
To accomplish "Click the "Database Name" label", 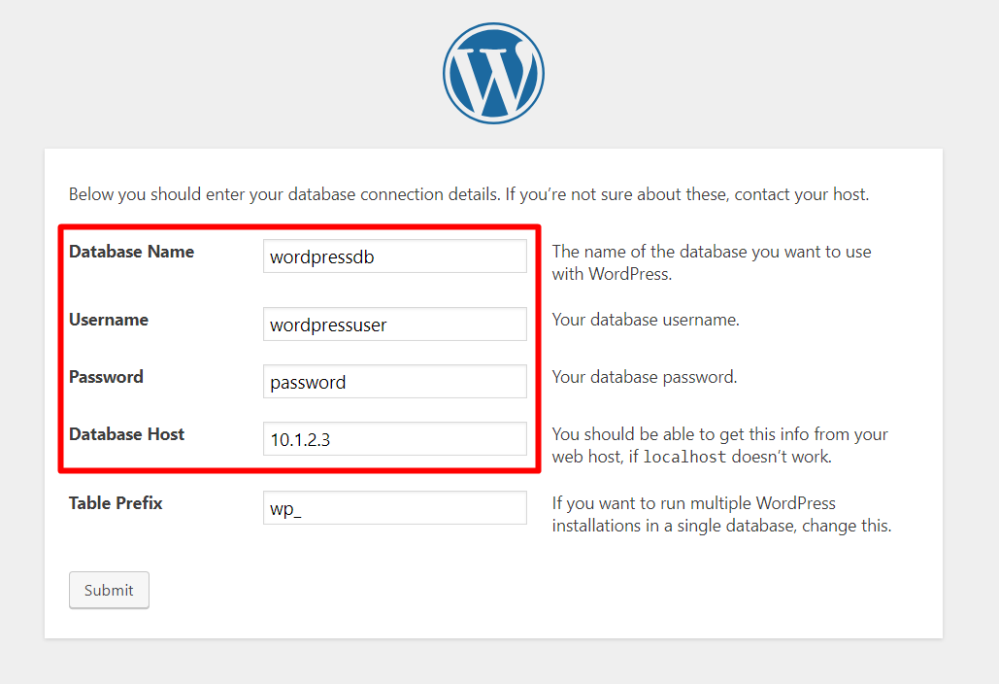I will coord(131,252).
